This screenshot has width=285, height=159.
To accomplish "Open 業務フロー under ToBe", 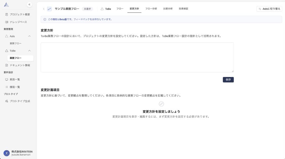I will (20, 58).
